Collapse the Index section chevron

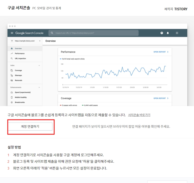tap(39, 65)
